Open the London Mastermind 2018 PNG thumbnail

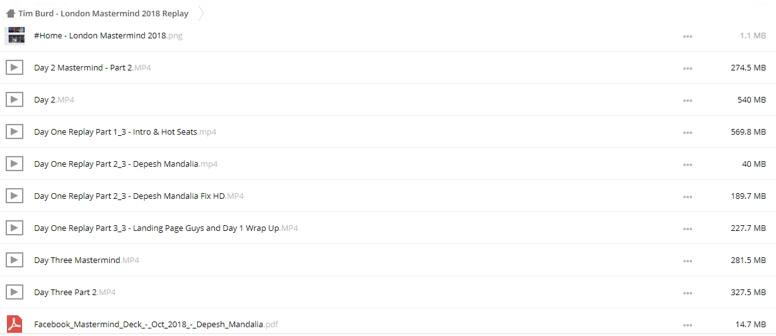coord(14,36)
